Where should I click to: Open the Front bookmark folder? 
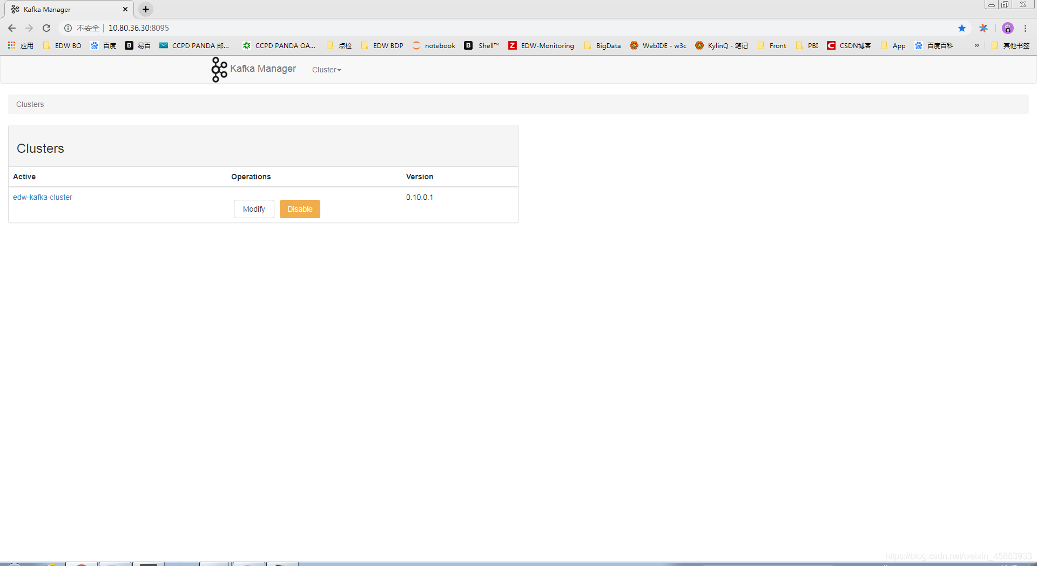pos(772,45)
